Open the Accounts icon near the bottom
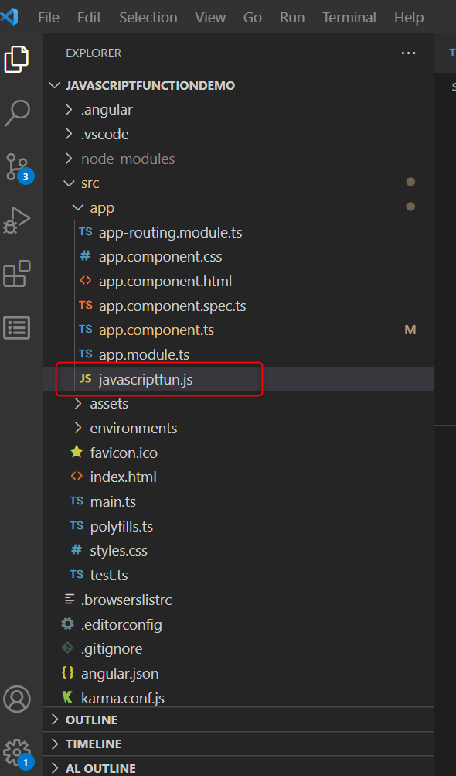 18,699
